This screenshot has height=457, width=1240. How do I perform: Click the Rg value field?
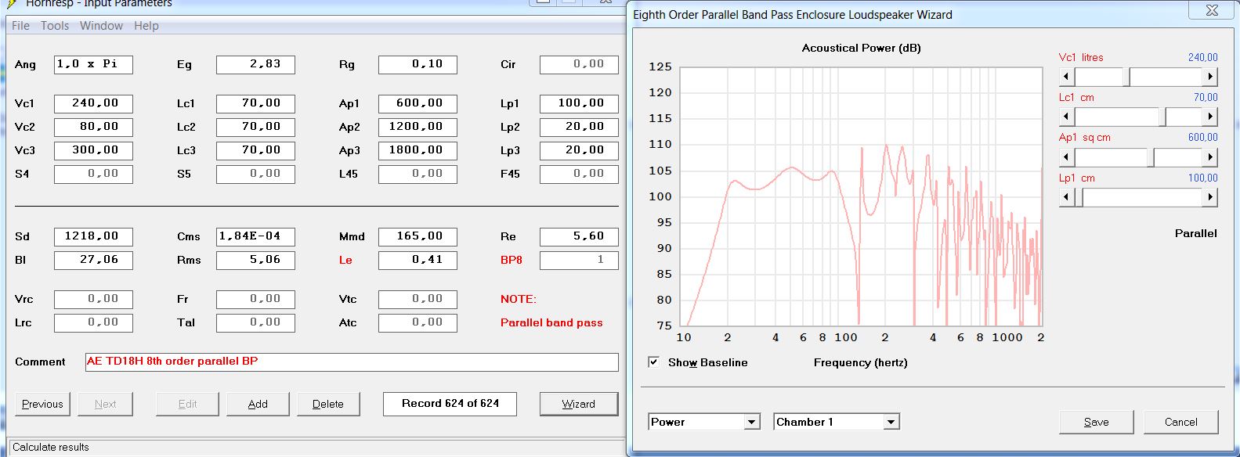point(418,64)
